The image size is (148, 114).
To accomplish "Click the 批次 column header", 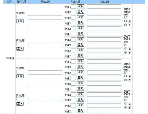I will point(9,1).
